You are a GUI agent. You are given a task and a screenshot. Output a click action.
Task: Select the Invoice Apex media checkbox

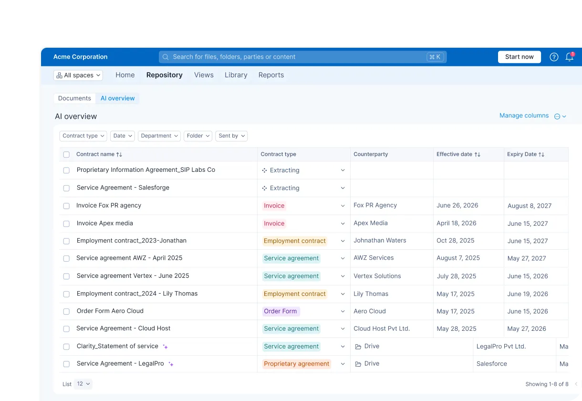pyautogui.click(x=66, y=223)
